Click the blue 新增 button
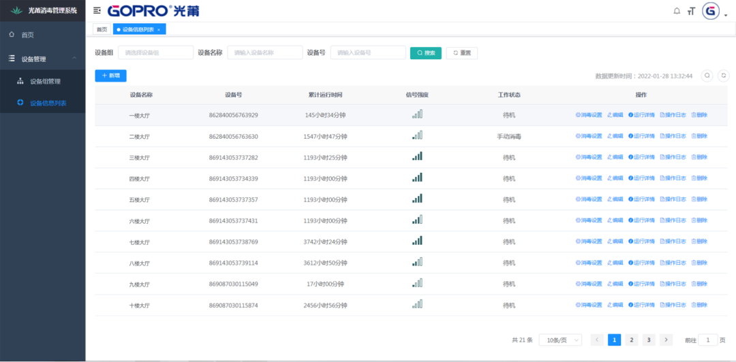 [x=111, y=76]
